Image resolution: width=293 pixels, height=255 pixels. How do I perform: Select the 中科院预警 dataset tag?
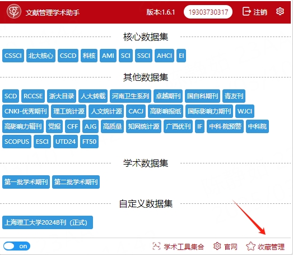point(225,126)
